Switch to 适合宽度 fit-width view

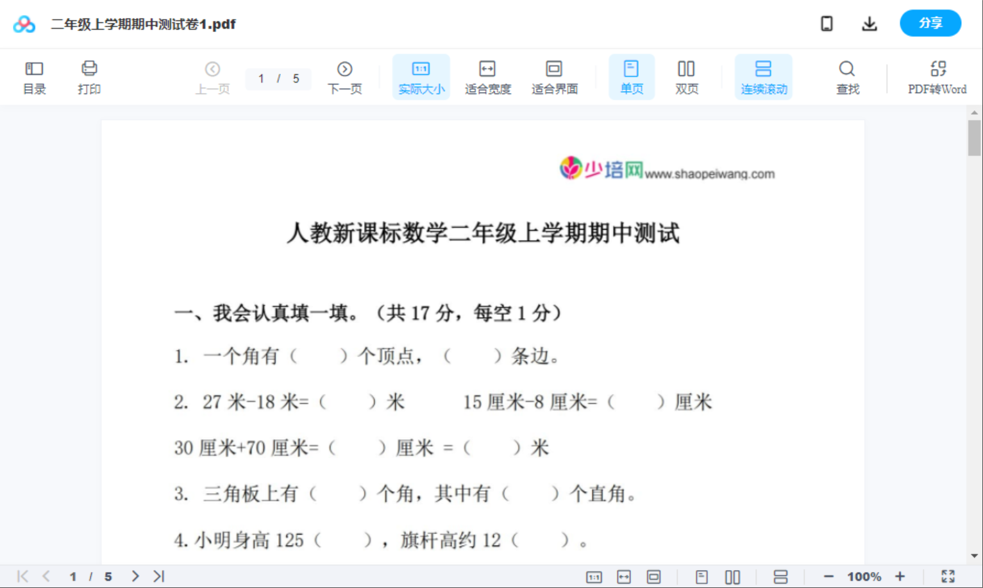(487, 76)
